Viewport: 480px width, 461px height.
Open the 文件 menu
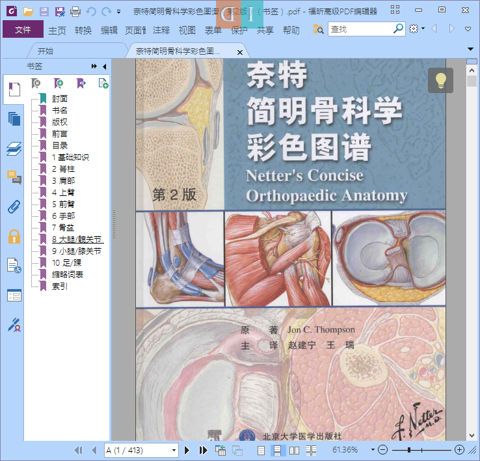click(x=23, y=29)
